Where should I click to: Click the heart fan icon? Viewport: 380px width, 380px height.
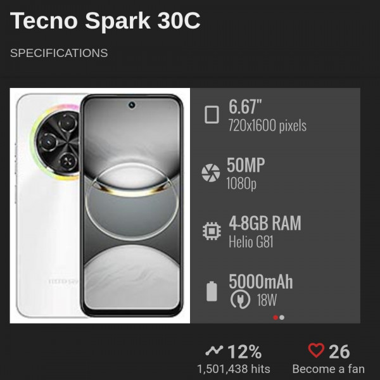316,350
